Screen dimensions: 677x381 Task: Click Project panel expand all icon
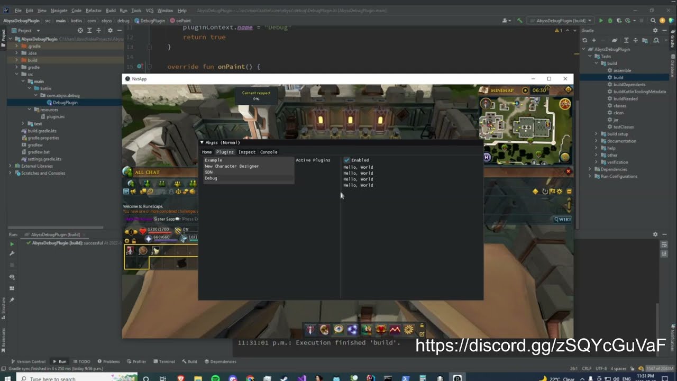click(x=89, y=31)
